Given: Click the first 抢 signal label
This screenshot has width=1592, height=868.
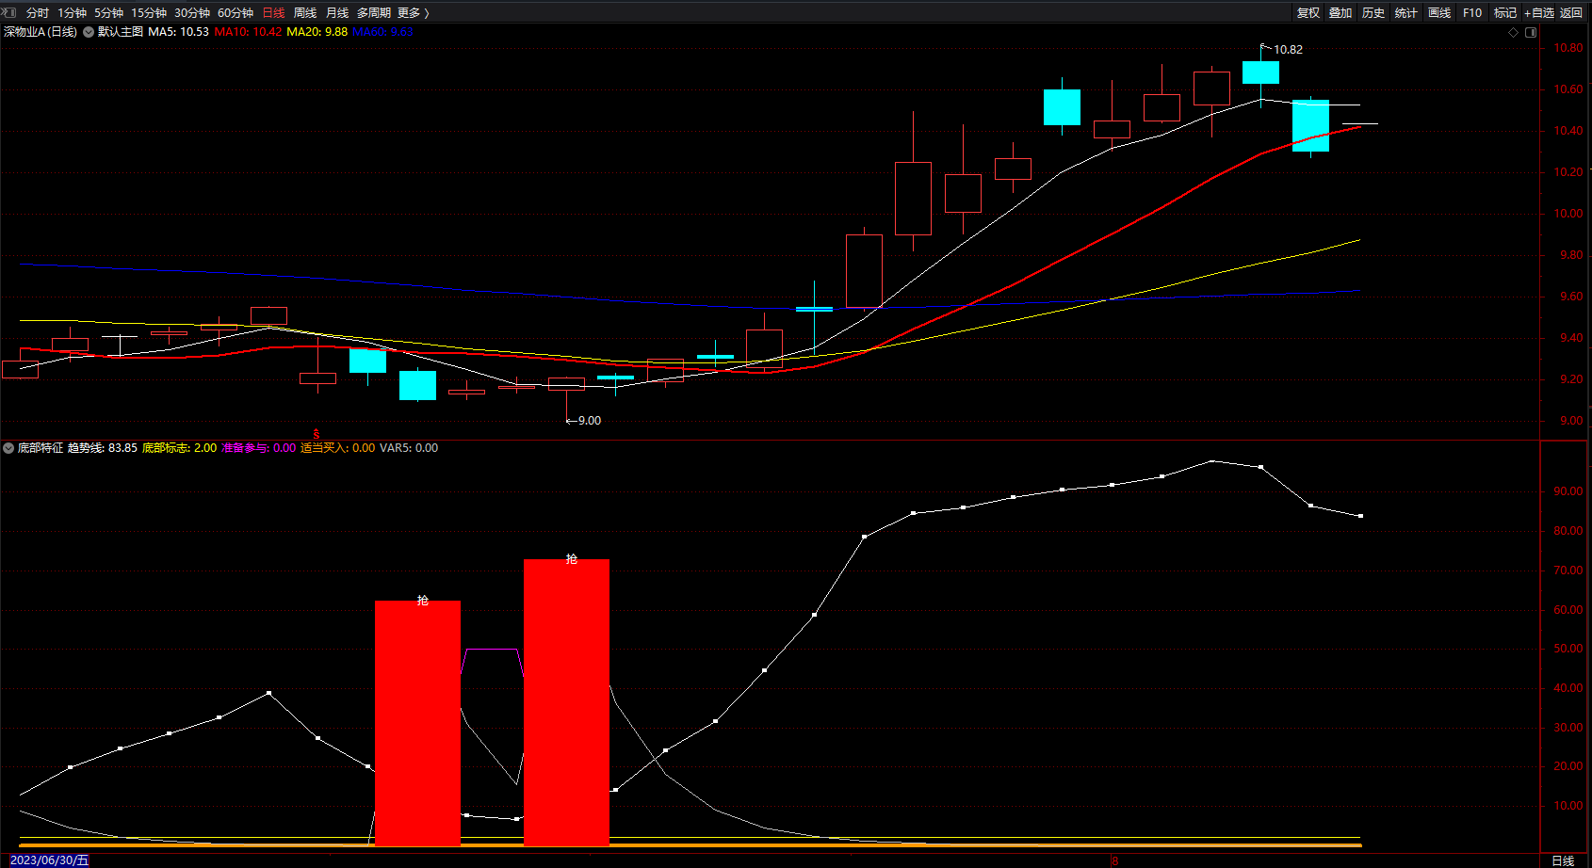Looking at the screenshot, I should click(x=423, y=600).
